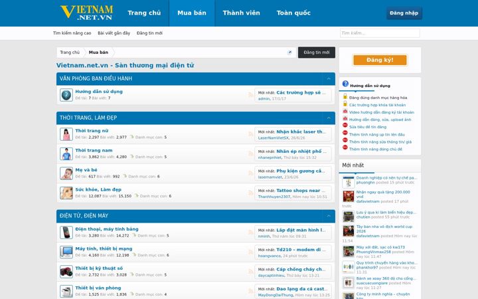Screen dimensions: 478x299
Task: Open the Thành viên tab
Action: click(242, 13)
